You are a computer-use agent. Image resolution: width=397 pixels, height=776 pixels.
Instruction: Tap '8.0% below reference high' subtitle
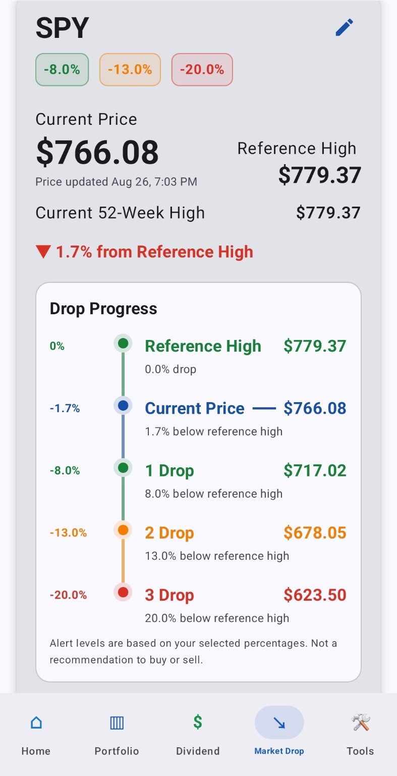(x=214, y=494)
